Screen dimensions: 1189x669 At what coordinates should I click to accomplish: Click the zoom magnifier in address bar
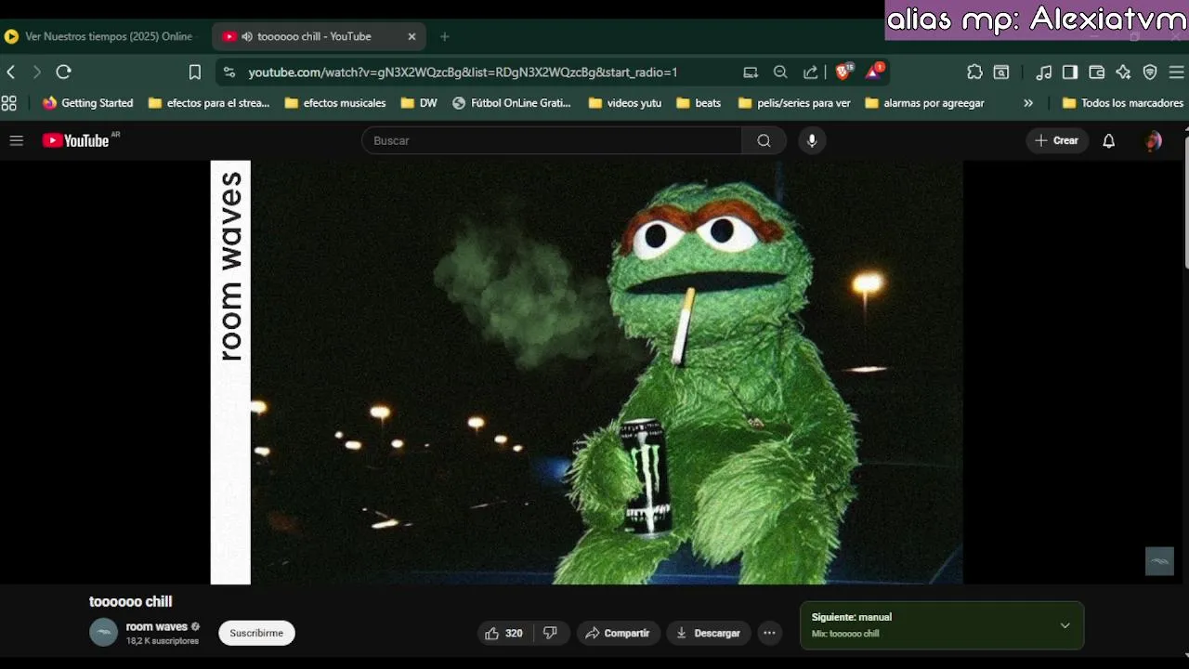(780, 72)
